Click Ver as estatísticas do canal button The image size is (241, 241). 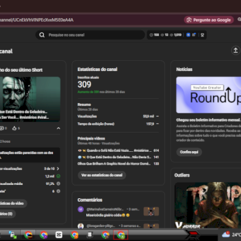(x=102, y=175)
